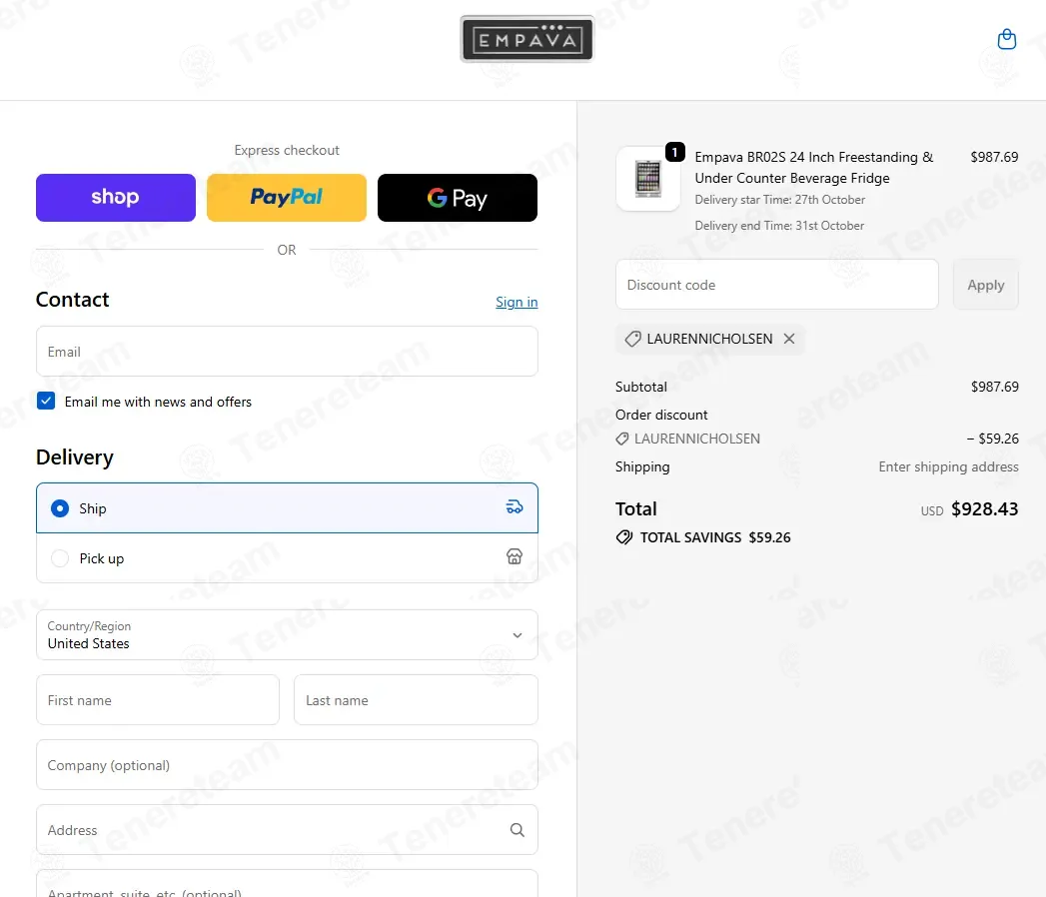1046x897 pixels.
Task: Choose Google Pay express checkout
Action: pyautogui.click(x=457, y=198)
